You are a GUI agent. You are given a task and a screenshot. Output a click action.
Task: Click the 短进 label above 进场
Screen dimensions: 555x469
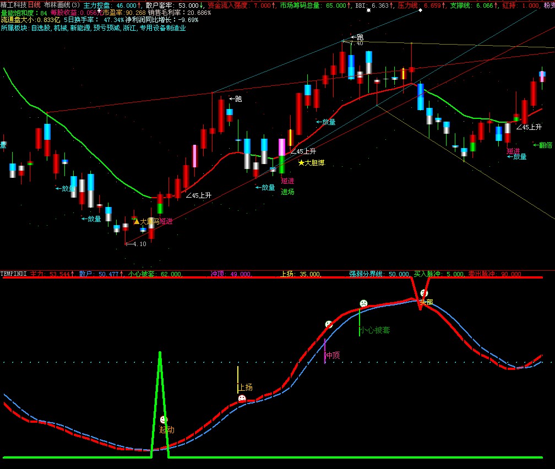coord(288,181)
